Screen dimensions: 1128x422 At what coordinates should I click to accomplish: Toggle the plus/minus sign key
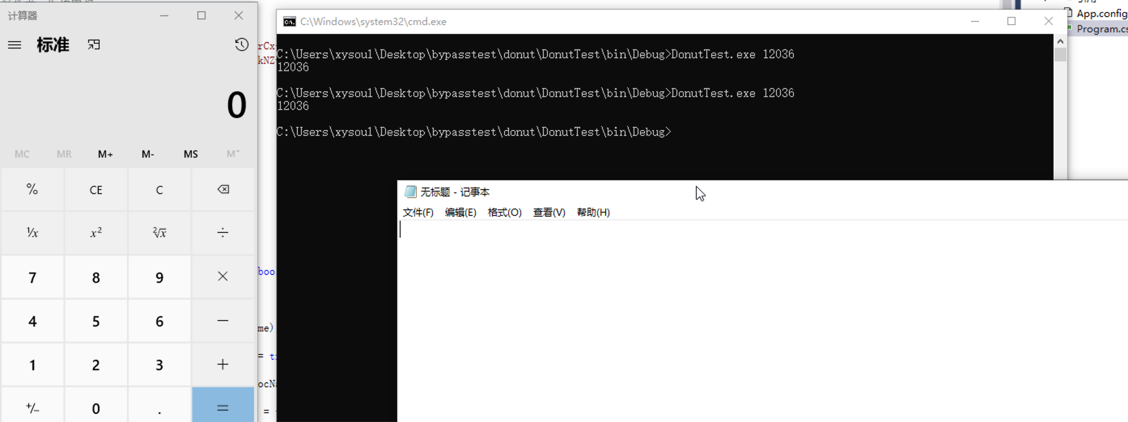32,407
